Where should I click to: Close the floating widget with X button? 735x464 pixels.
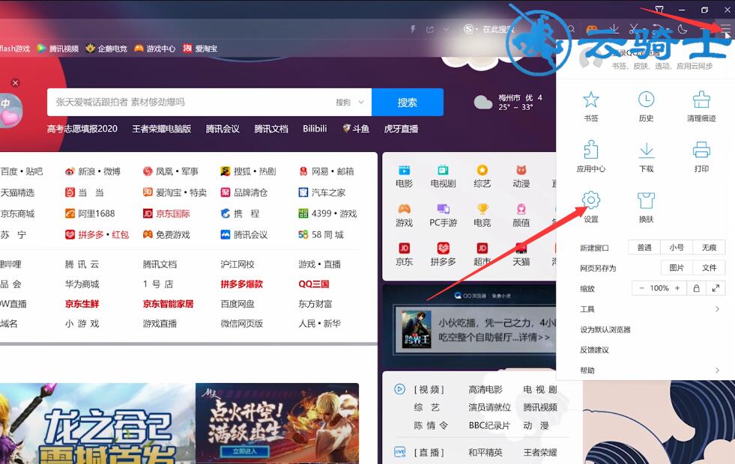16,83
